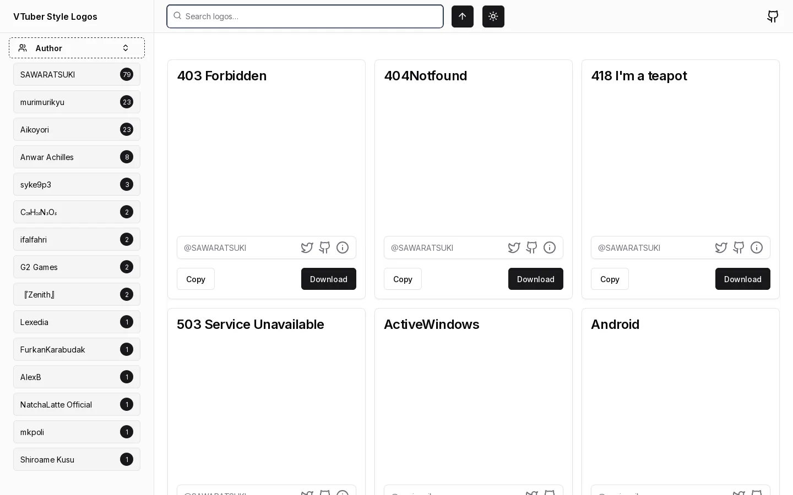Copy the 404Notfound logo

point(403,279)
